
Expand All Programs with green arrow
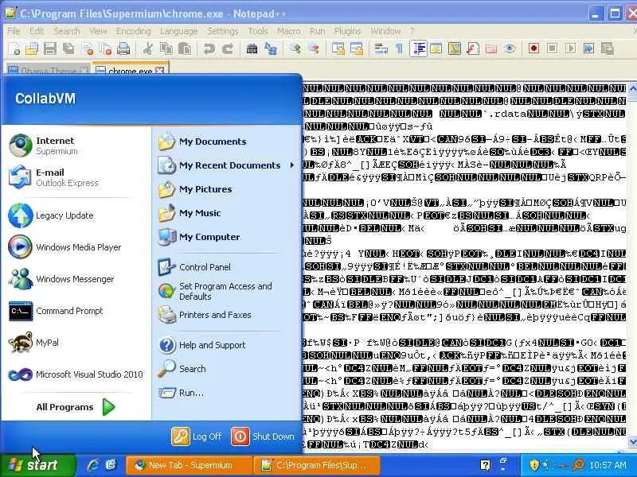tap(108, 407)
